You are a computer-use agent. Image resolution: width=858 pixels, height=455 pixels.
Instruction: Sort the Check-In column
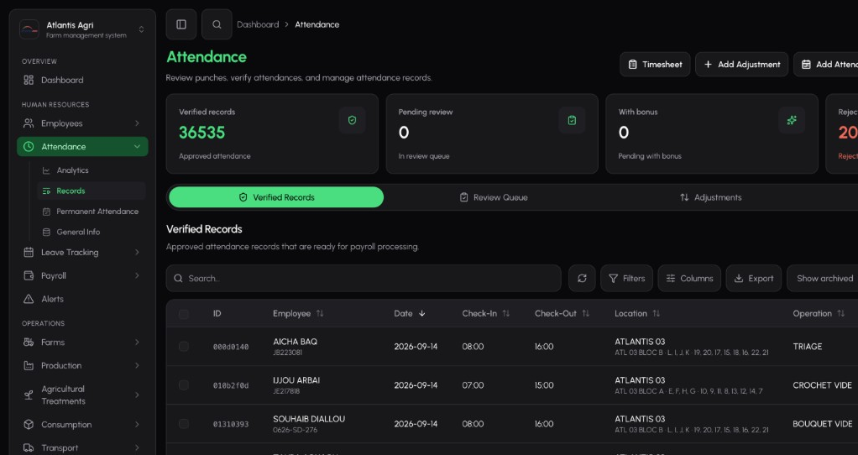click(x=506, y=314)
